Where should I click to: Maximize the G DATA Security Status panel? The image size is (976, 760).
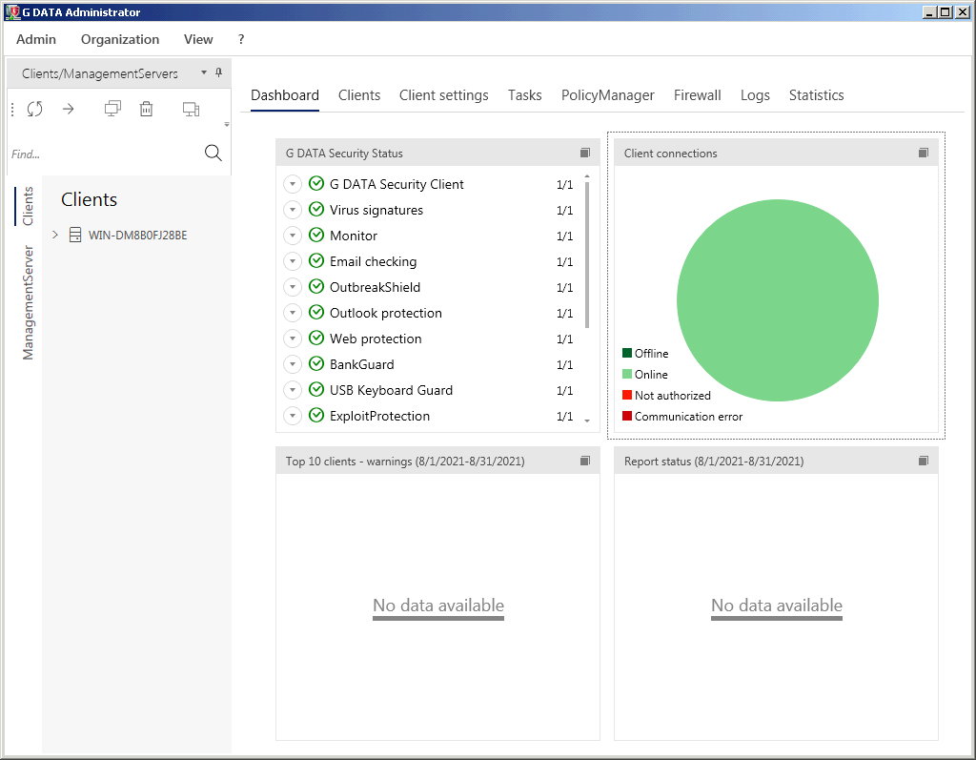[x=584, y=153]
